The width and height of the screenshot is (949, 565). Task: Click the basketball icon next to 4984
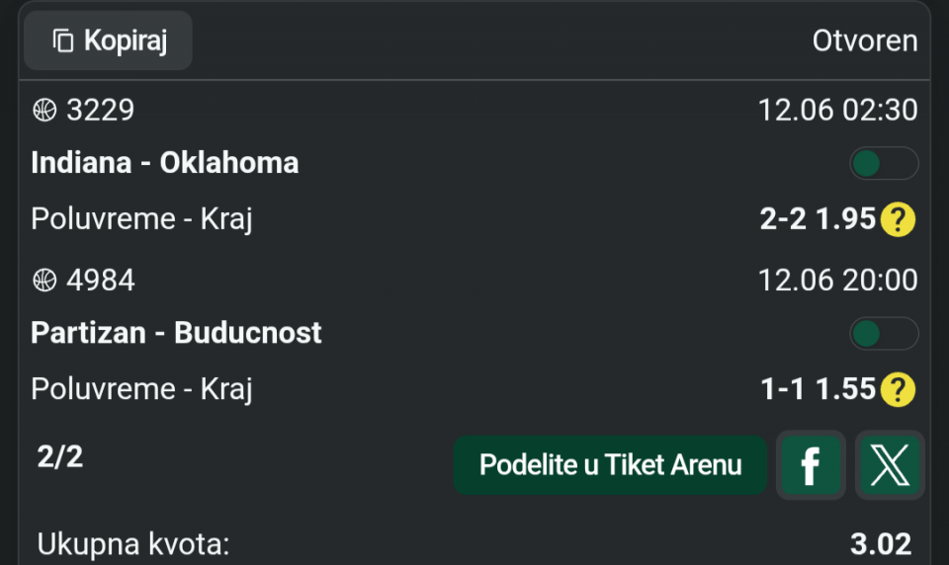(44, 281)
